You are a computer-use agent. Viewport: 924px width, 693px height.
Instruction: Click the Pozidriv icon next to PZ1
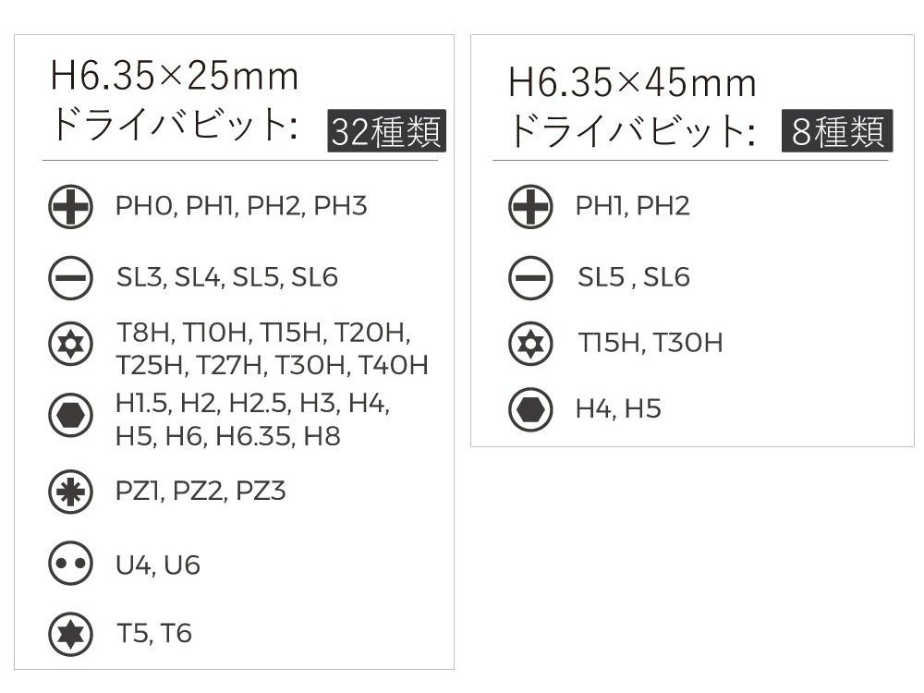(x=70, y=491)
